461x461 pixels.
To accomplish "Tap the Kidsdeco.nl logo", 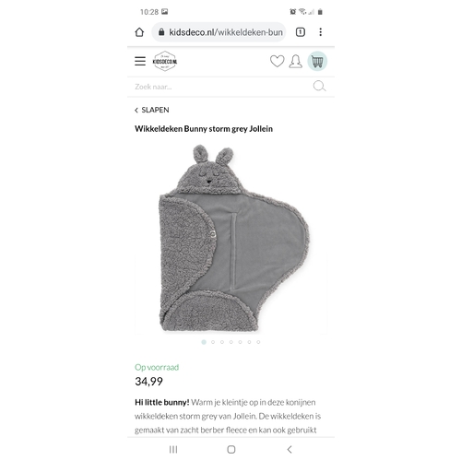I will pyautogui.click(x=165, y=61).
